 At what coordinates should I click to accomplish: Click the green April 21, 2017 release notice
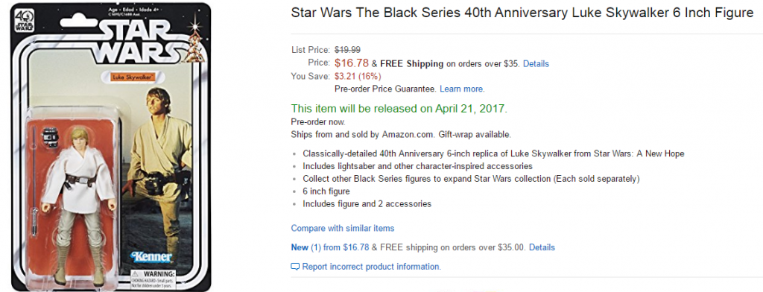[x=399, y=109]
